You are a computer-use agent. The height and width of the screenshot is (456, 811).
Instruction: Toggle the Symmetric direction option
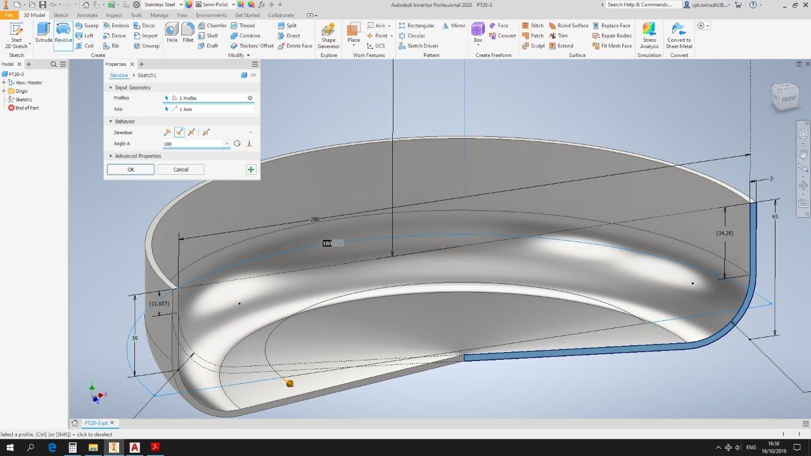pos(191,132)
